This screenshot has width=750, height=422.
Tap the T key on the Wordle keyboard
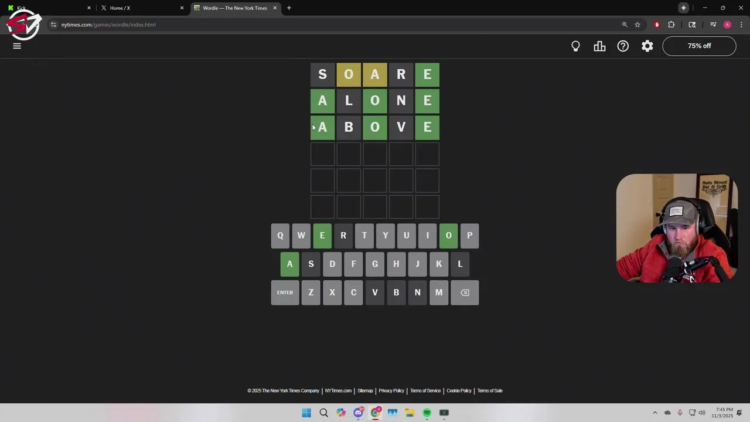click(364, 236)
